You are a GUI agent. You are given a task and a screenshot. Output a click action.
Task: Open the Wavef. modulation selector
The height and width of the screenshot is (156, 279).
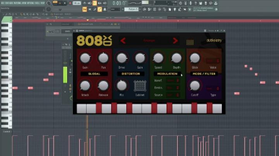(173, 81)
